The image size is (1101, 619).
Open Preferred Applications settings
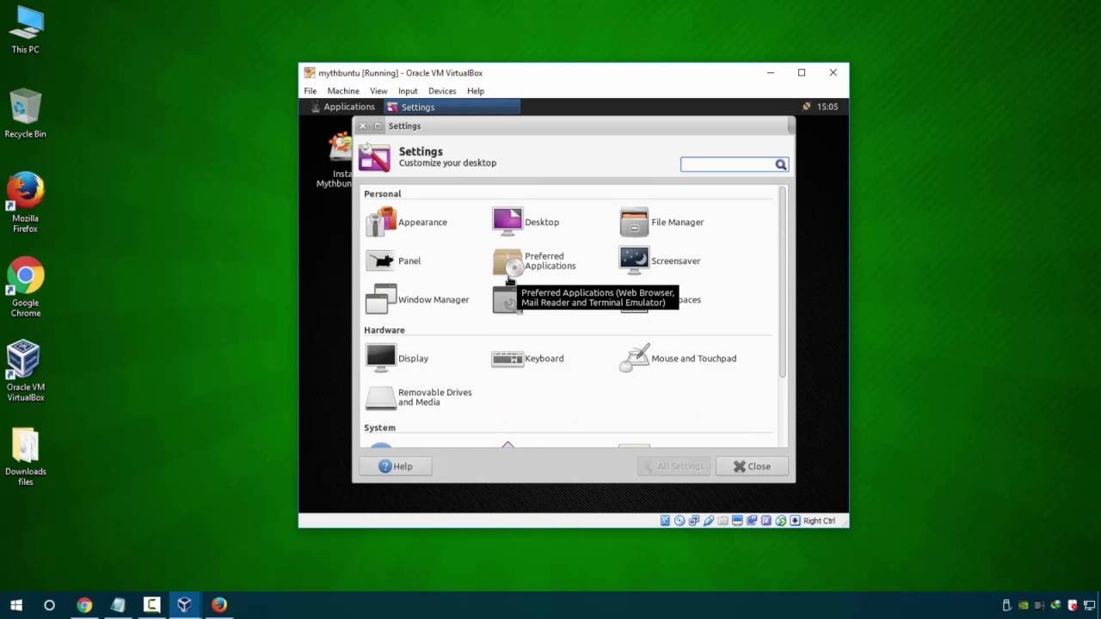click(535, 261)
